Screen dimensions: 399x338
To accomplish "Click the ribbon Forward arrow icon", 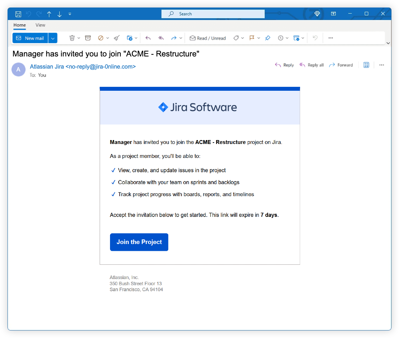I will pos(174,38).
